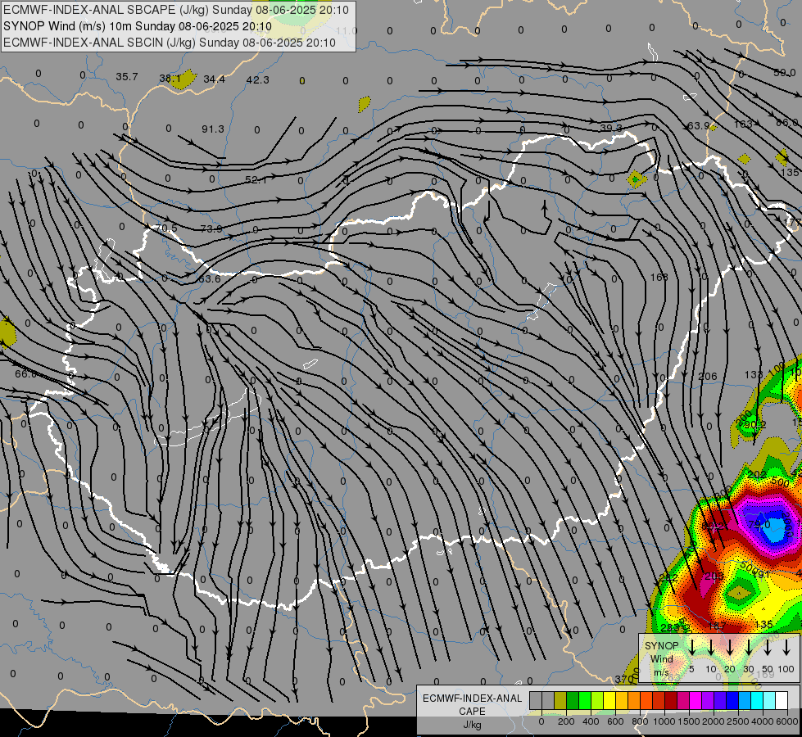Pick the orange-red swatch right of 800 tick
Viewport: 802px width, 737px height.
[646, 700]
